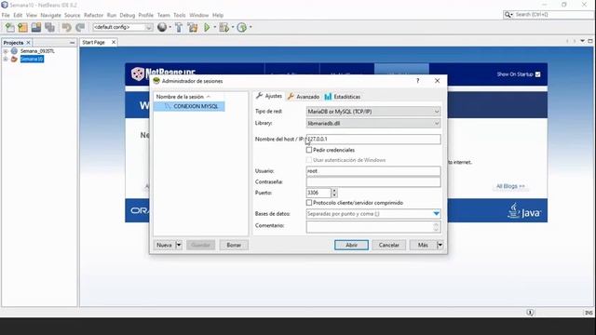Screen dimensions: 596x335
Task: Expand Semana_0920TL project tree node
Action: coord(6,51)
